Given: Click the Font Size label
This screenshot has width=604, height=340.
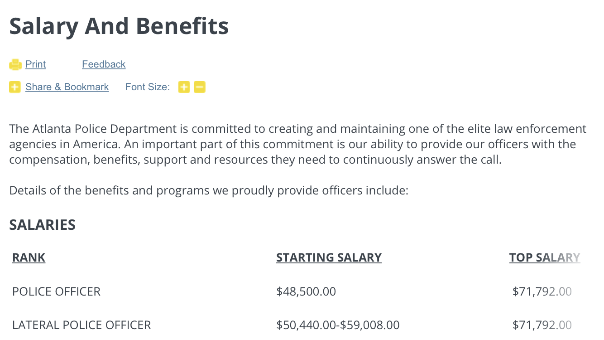Looking at the screenshot, I should tap(148, 87).
